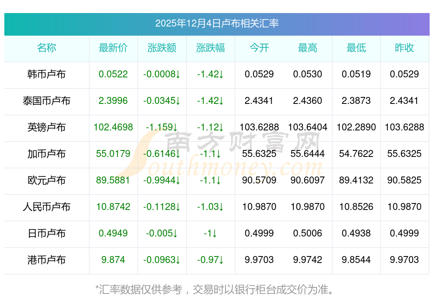Click the 昨收 column header
Viewport: 434px width, 303px height.
click(x=404, y=48)
